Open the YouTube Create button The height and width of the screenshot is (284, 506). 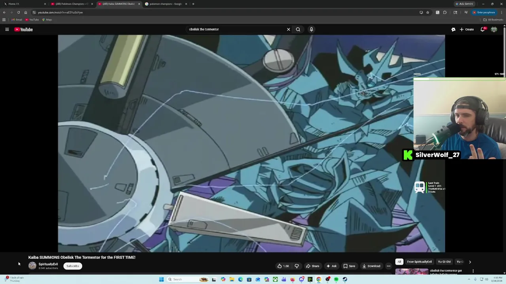click(467, 29)
